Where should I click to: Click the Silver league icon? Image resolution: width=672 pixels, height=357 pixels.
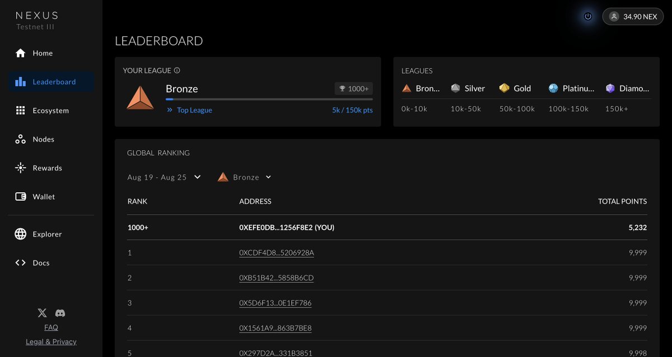(455, 89)
